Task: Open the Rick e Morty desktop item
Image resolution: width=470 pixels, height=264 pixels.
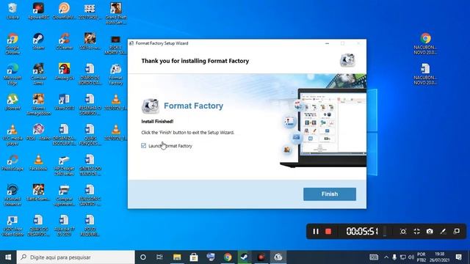Action: (x=116, y=45)
